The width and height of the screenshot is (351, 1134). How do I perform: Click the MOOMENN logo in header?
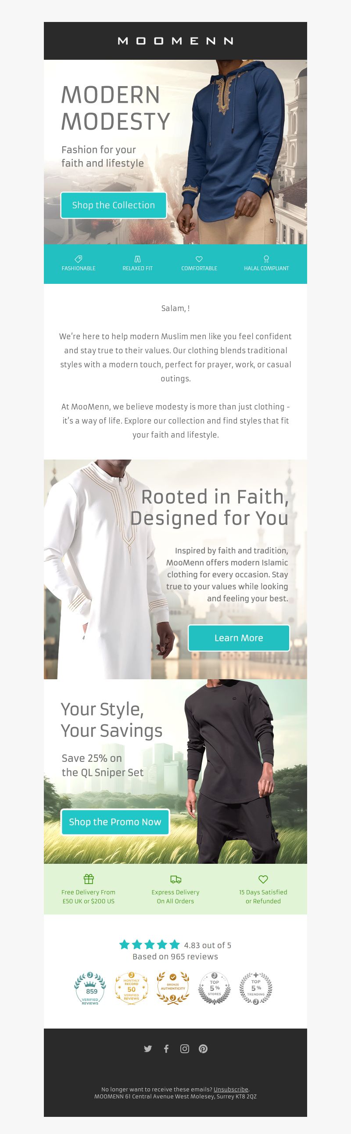(175, 41)
